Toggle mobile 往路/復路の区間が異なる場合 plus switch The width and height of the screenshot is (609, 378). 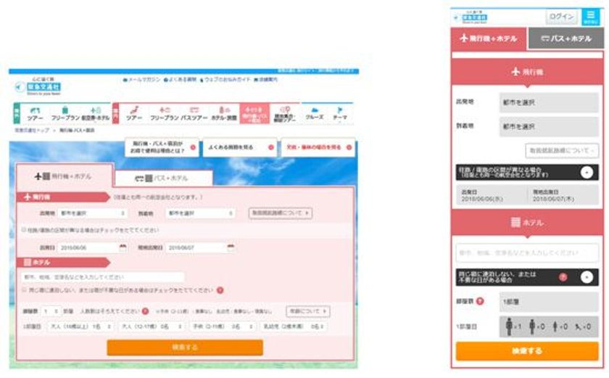click(x=587, y=173)
